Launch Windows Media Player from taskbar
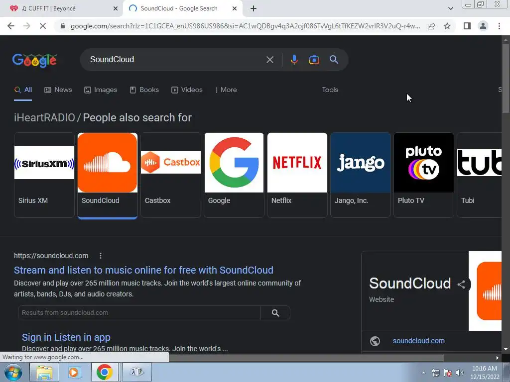This screenshot has width=510, height=382. (x=74, y=372)
